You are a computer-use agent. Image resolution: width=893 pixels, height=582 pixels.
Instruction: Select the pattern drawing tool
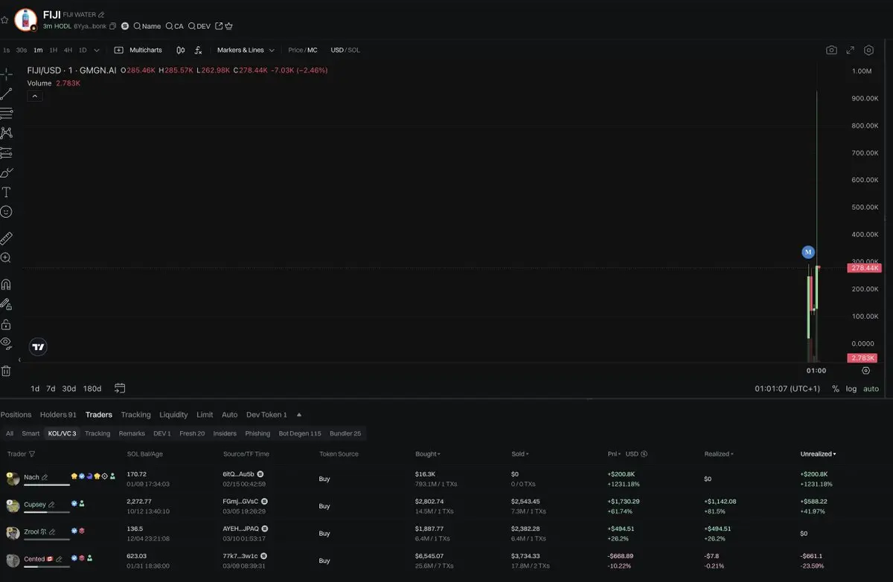6,133
